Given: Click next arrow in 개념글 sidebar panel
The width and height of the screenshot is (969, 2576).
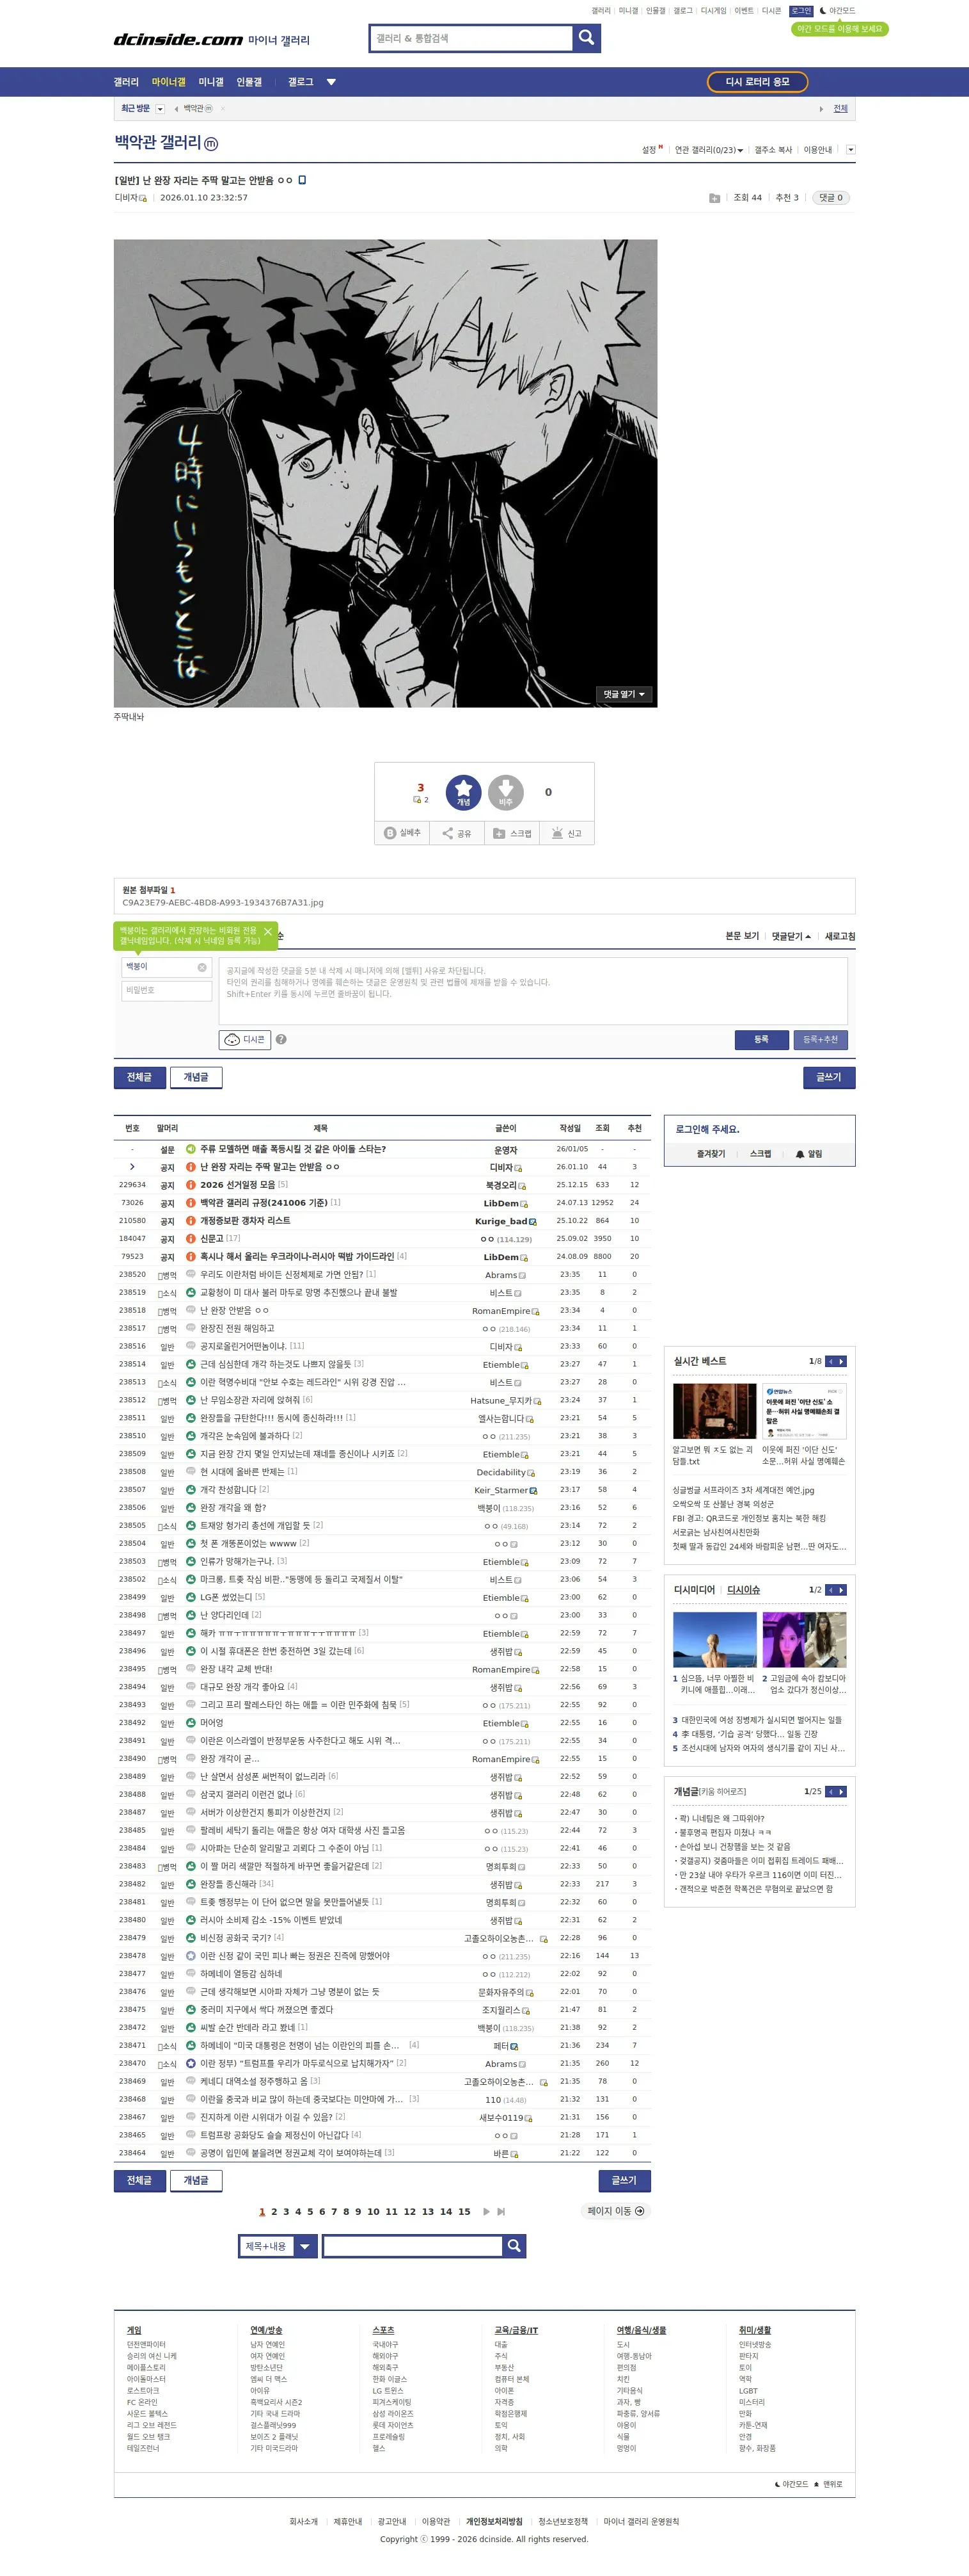Looking at the screenshot, I should pyautogui.click(x=841, y=1791).
